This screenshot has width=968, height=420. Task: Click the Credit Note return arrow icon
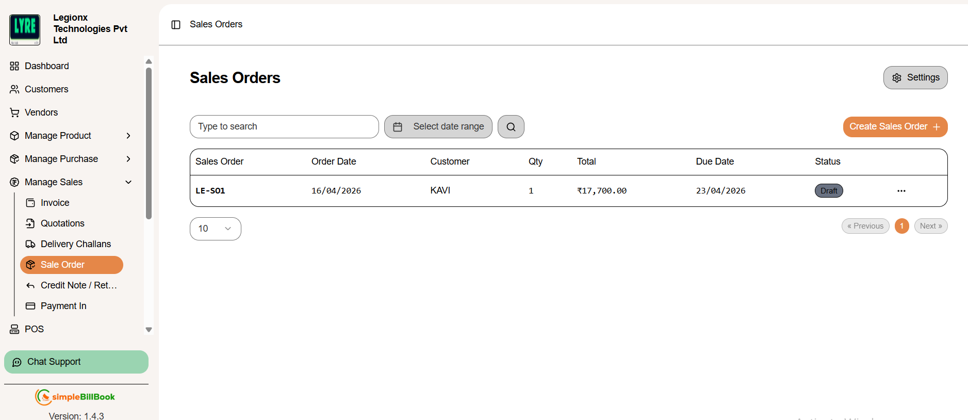[x=30, y=285]
